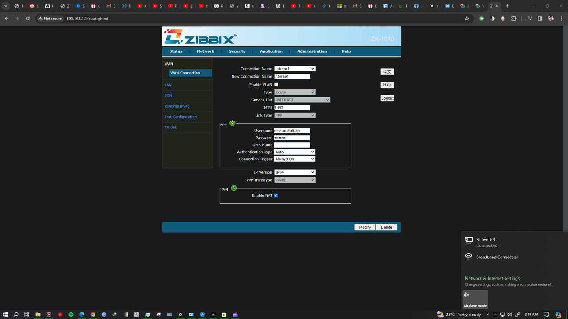Open the Administration menu tab
Viewport: 568px width, 319px height.
point(312,51)
